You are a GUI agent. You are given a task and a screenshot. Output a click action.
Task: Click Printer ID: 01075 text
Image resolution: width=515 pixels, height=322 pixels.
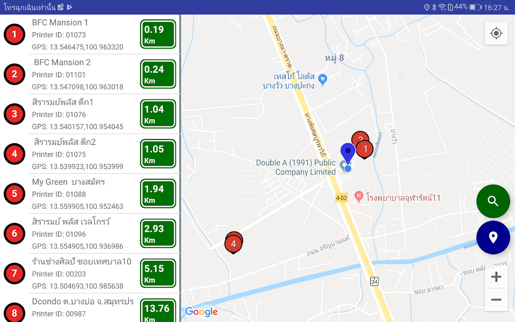pyautogui.click(x=59, y=155)
